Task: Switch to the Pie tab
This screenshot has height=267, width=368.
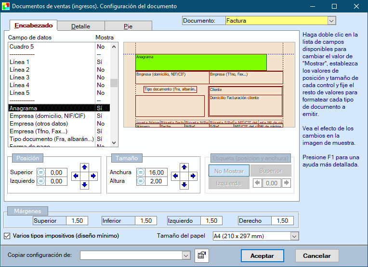Action: [128, 26]
